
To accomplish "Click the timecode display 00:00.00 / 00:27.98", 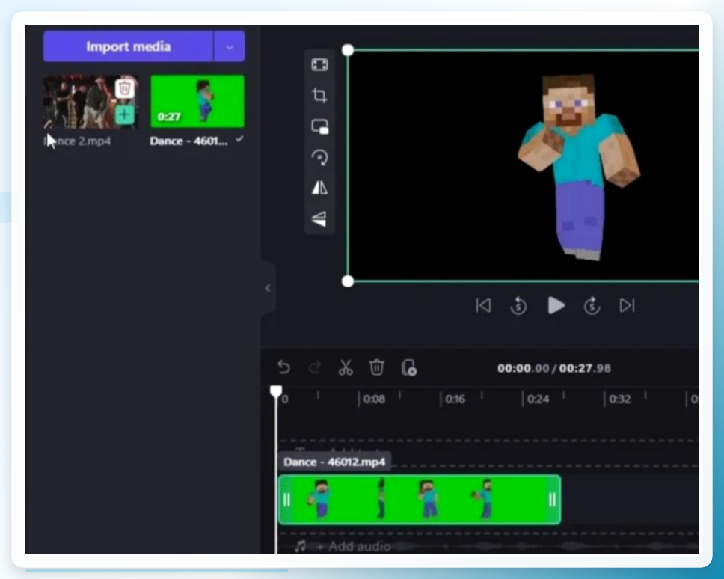I will coord(554,368).
